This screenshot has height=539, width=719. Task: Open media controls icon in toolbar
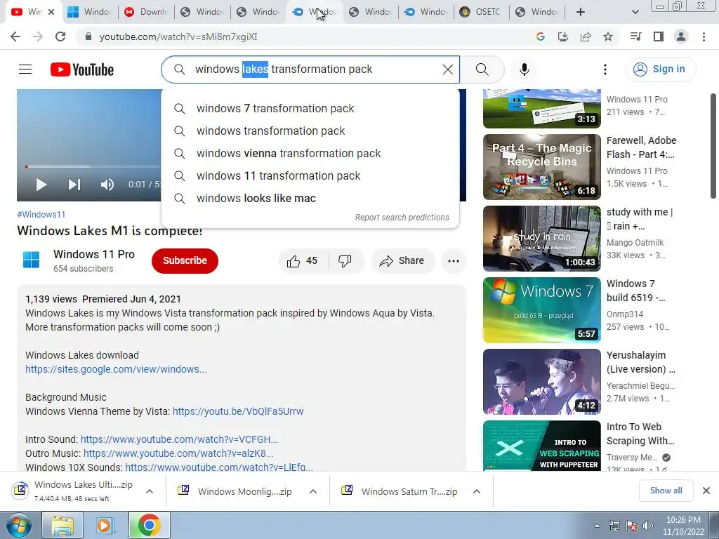click(x=636, y=36)
